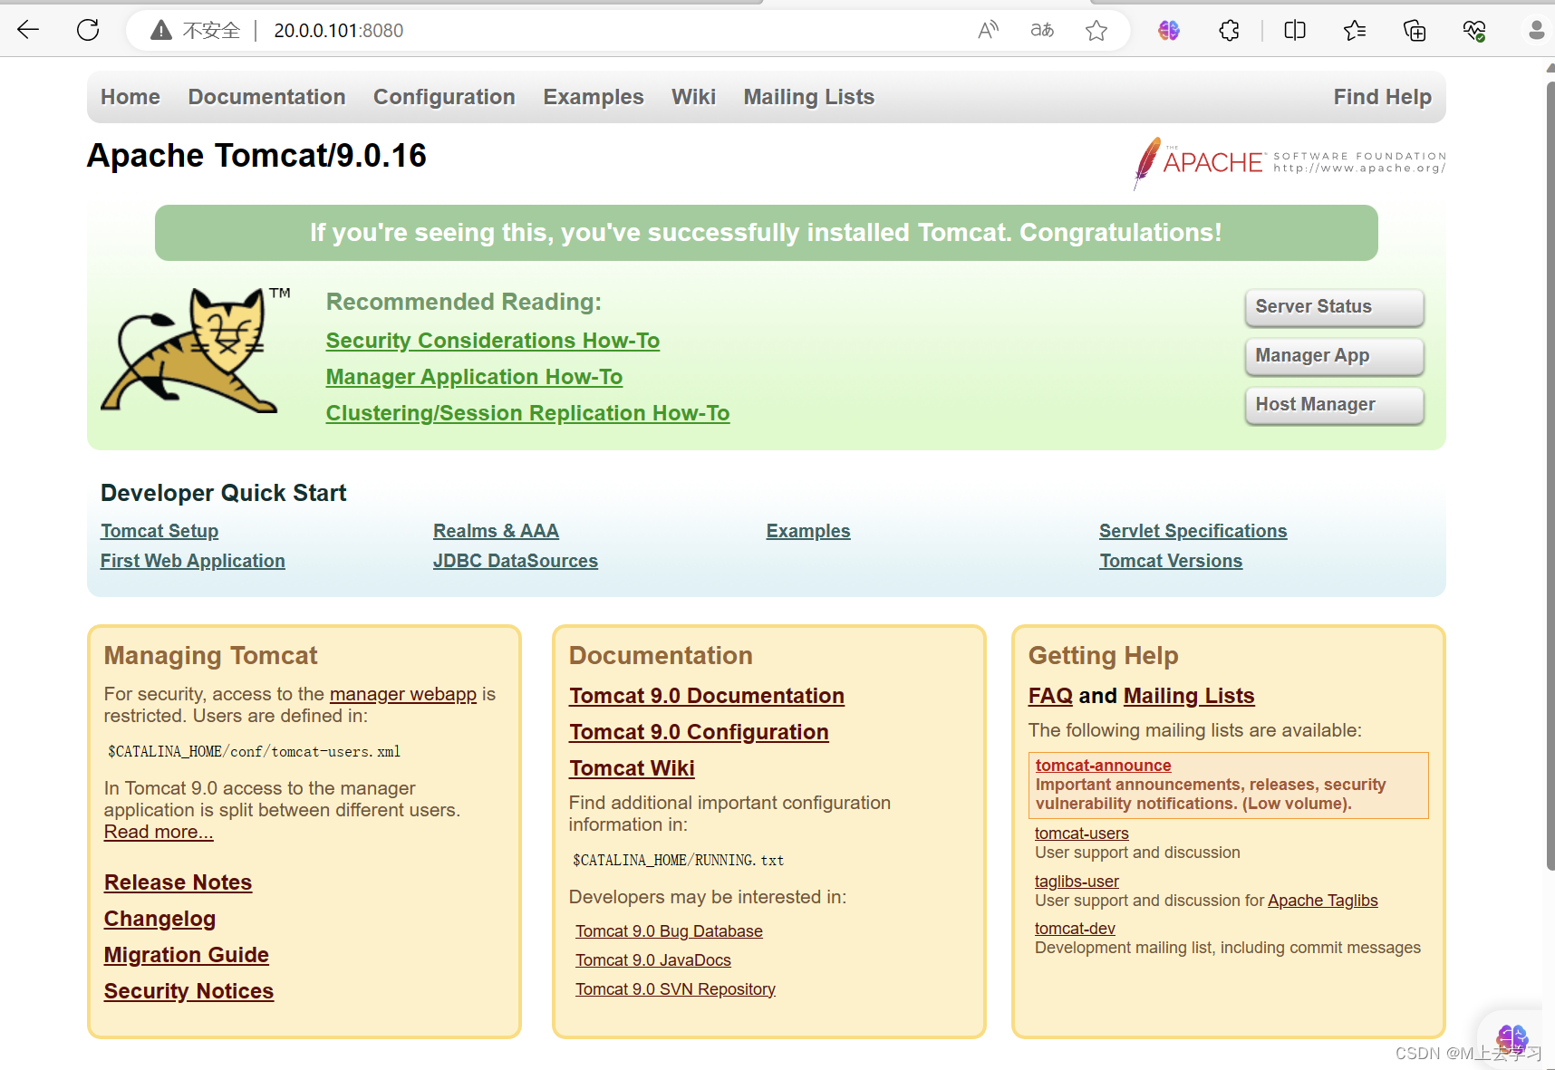This screenshot has width=1555, height=1070.
Task: Open the Wiki nav item
Action: click(x=693, y=97)
